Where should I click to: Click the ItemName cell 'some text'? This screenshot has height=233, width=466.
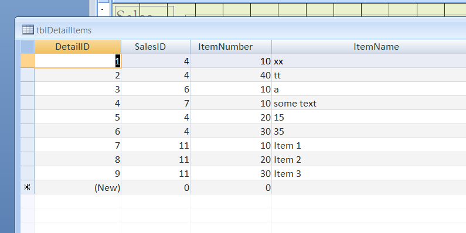pyautogui.click(x=369, y=103)
